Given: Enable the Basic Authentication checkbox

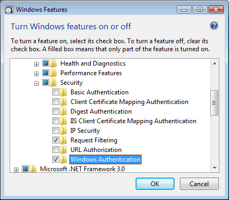Looking at the screenshot, I should 56,92.
